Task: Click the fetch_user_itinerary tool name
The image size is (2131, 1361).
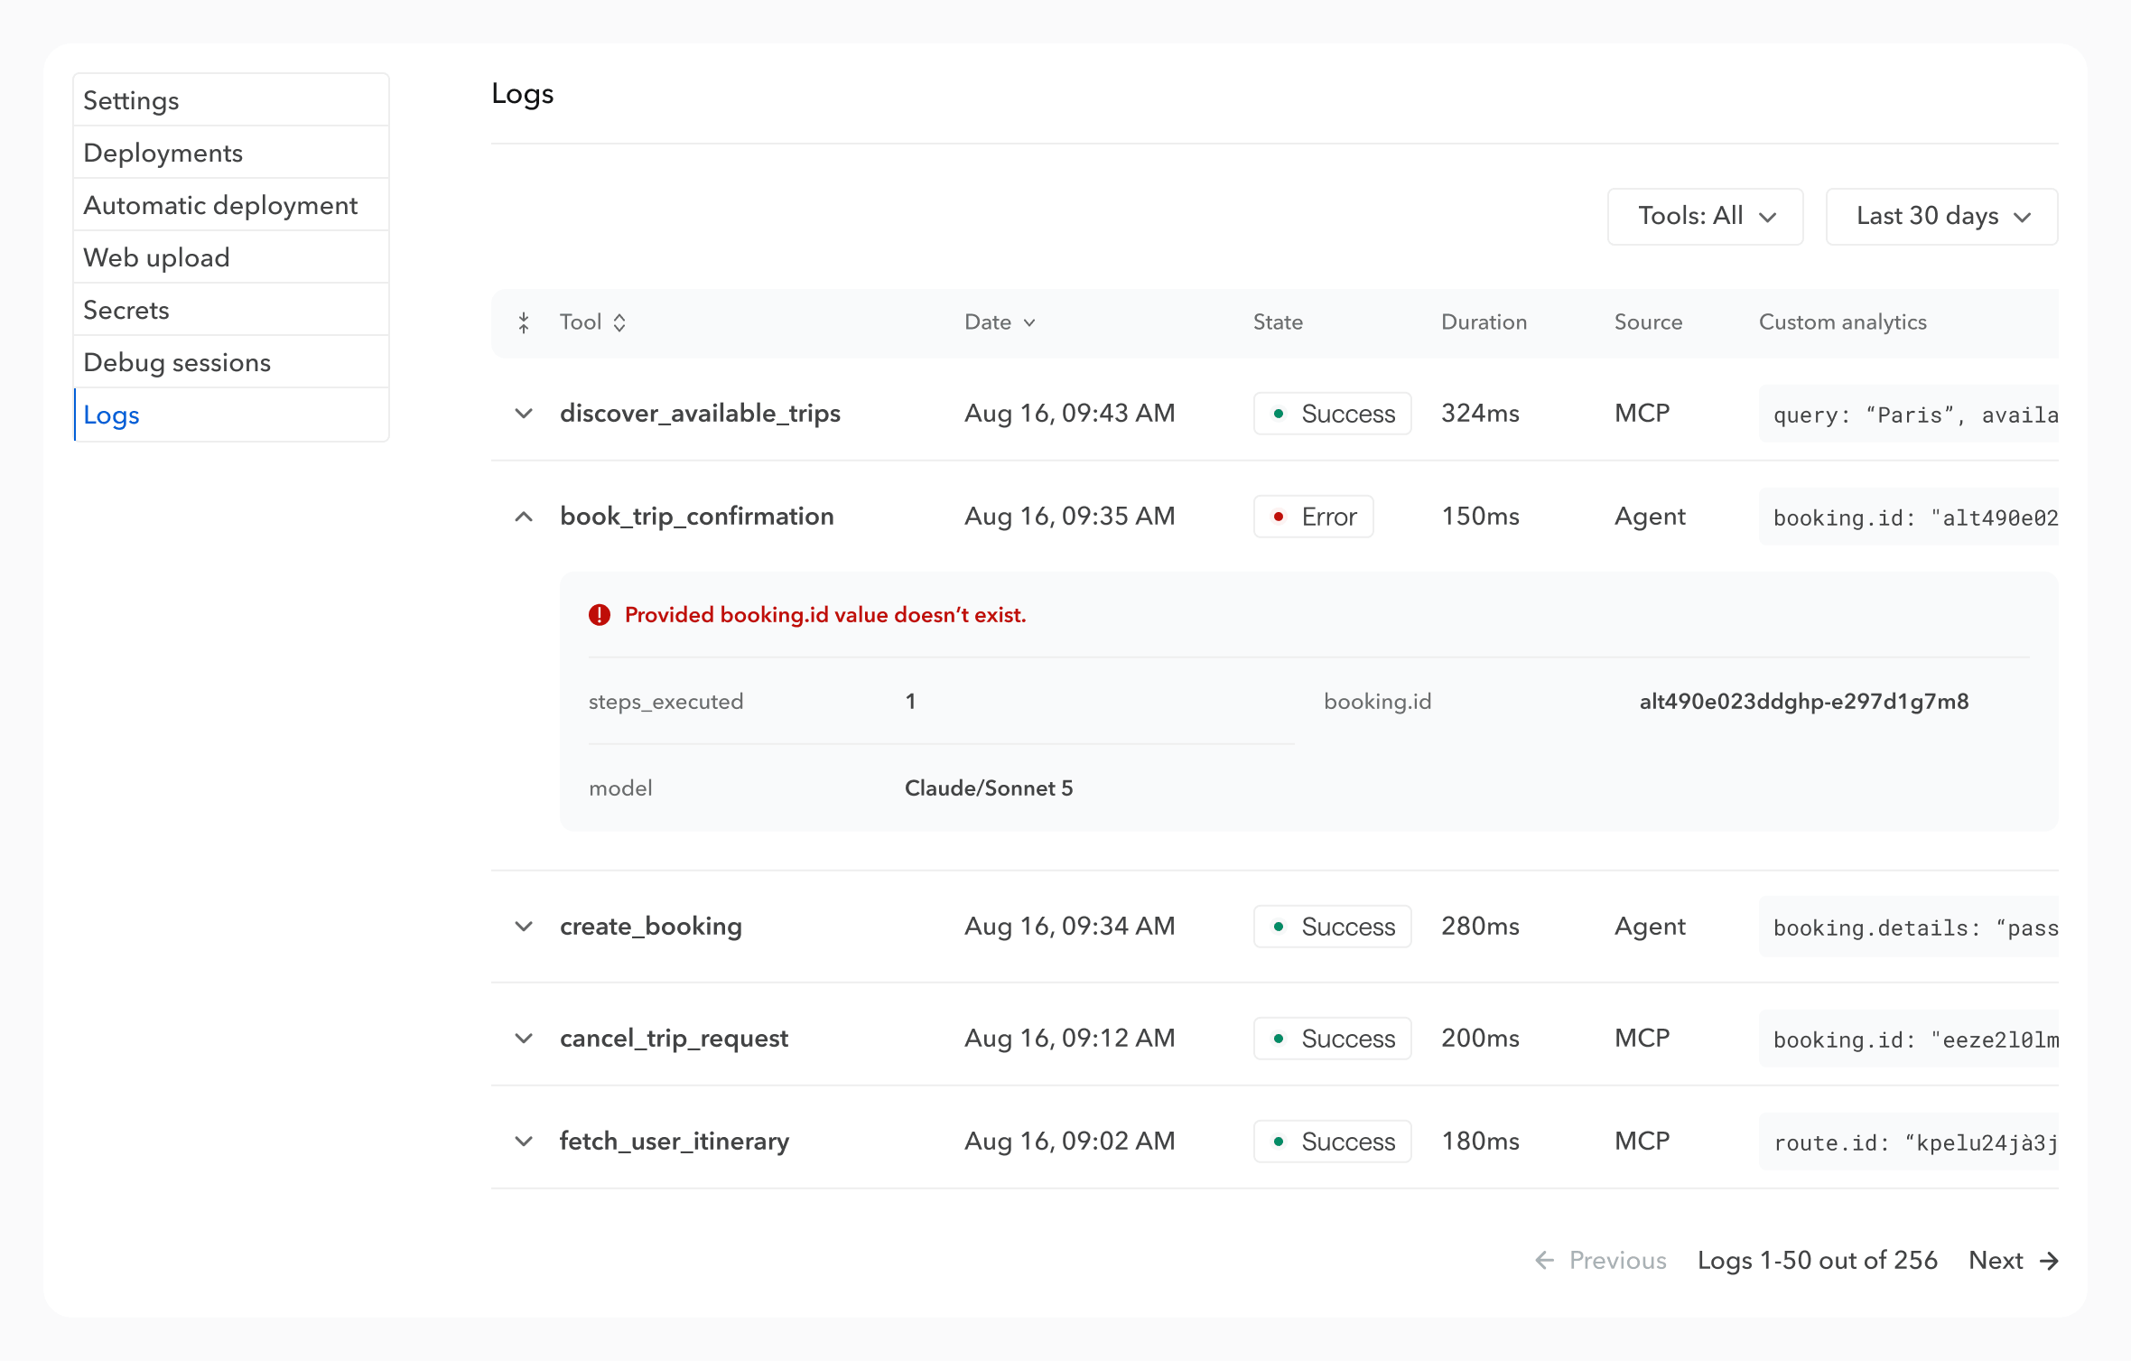Action: (675, 1142)
